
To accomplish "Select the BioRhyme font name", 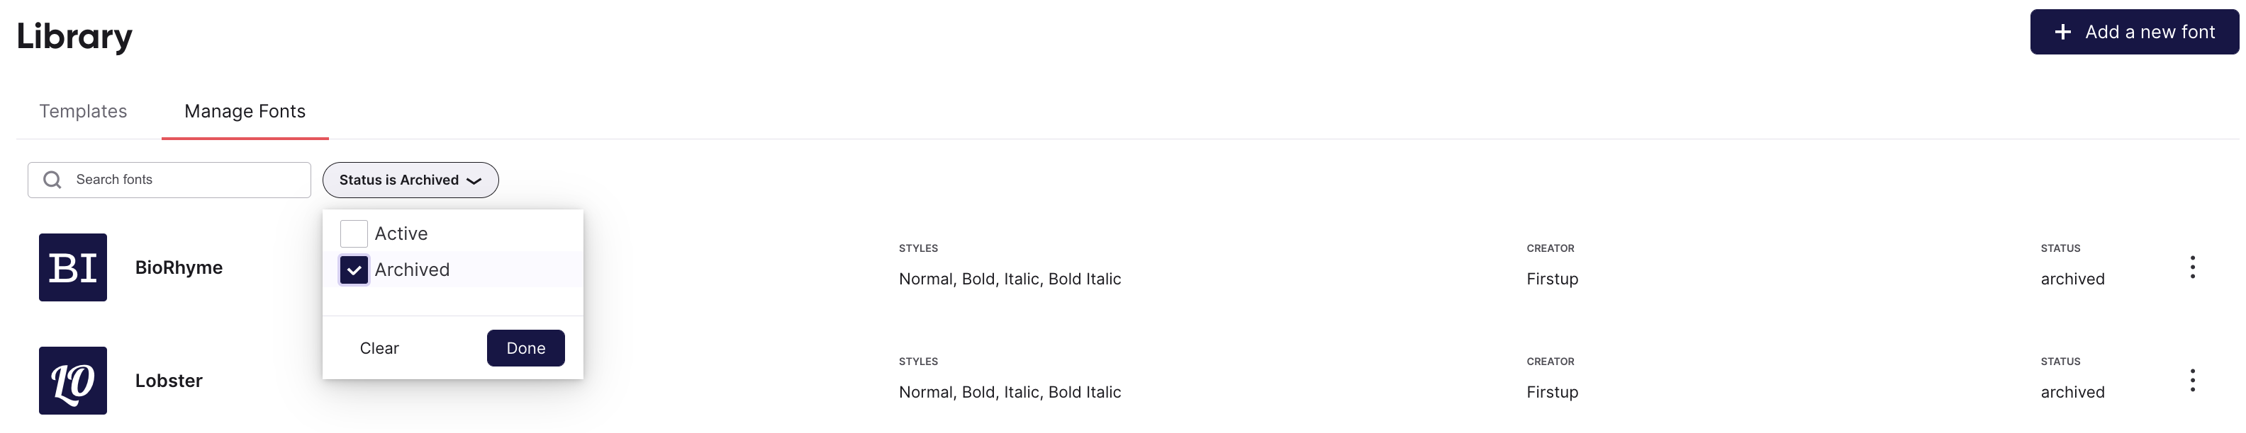I will pyautogui.click(x=179, y=268).
